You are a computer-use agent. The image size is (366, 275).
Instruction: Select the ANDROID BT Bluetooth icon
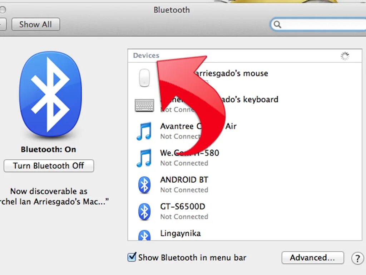144,184
